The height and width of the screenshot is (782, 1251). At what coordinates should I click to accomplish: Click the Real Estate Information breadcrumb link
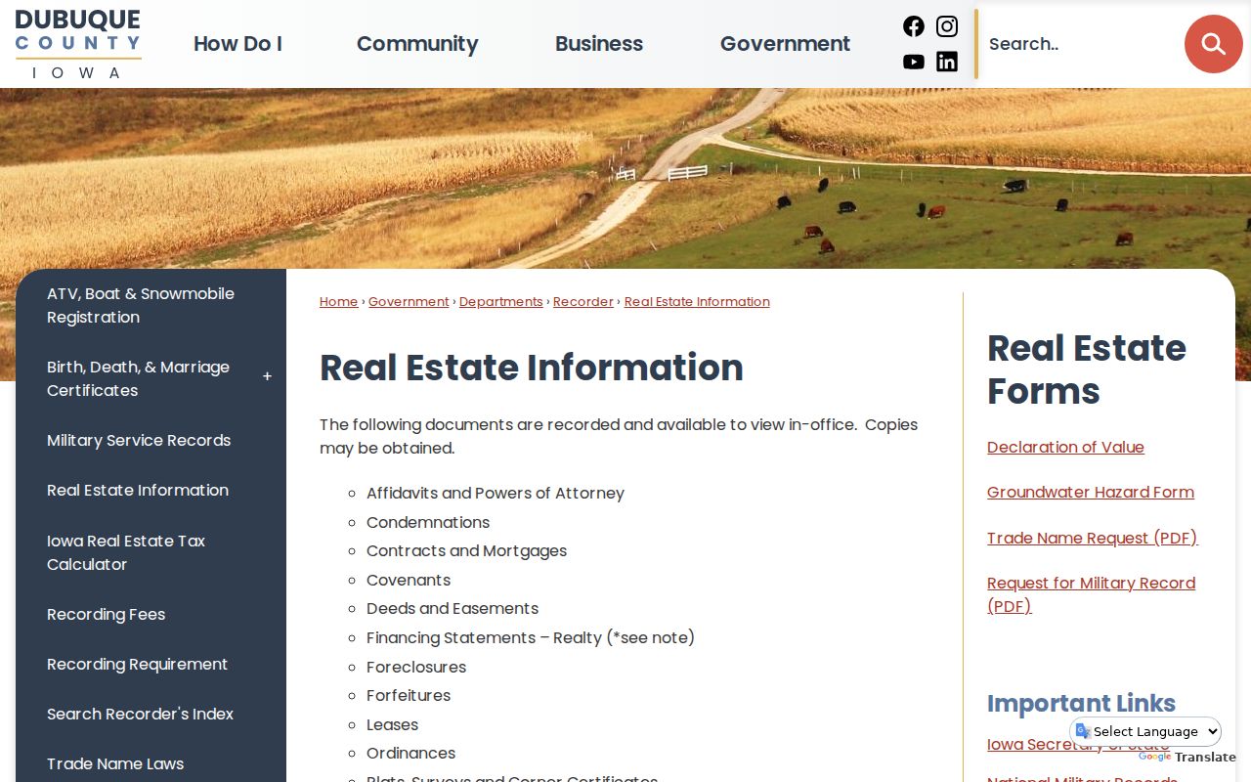697,302
